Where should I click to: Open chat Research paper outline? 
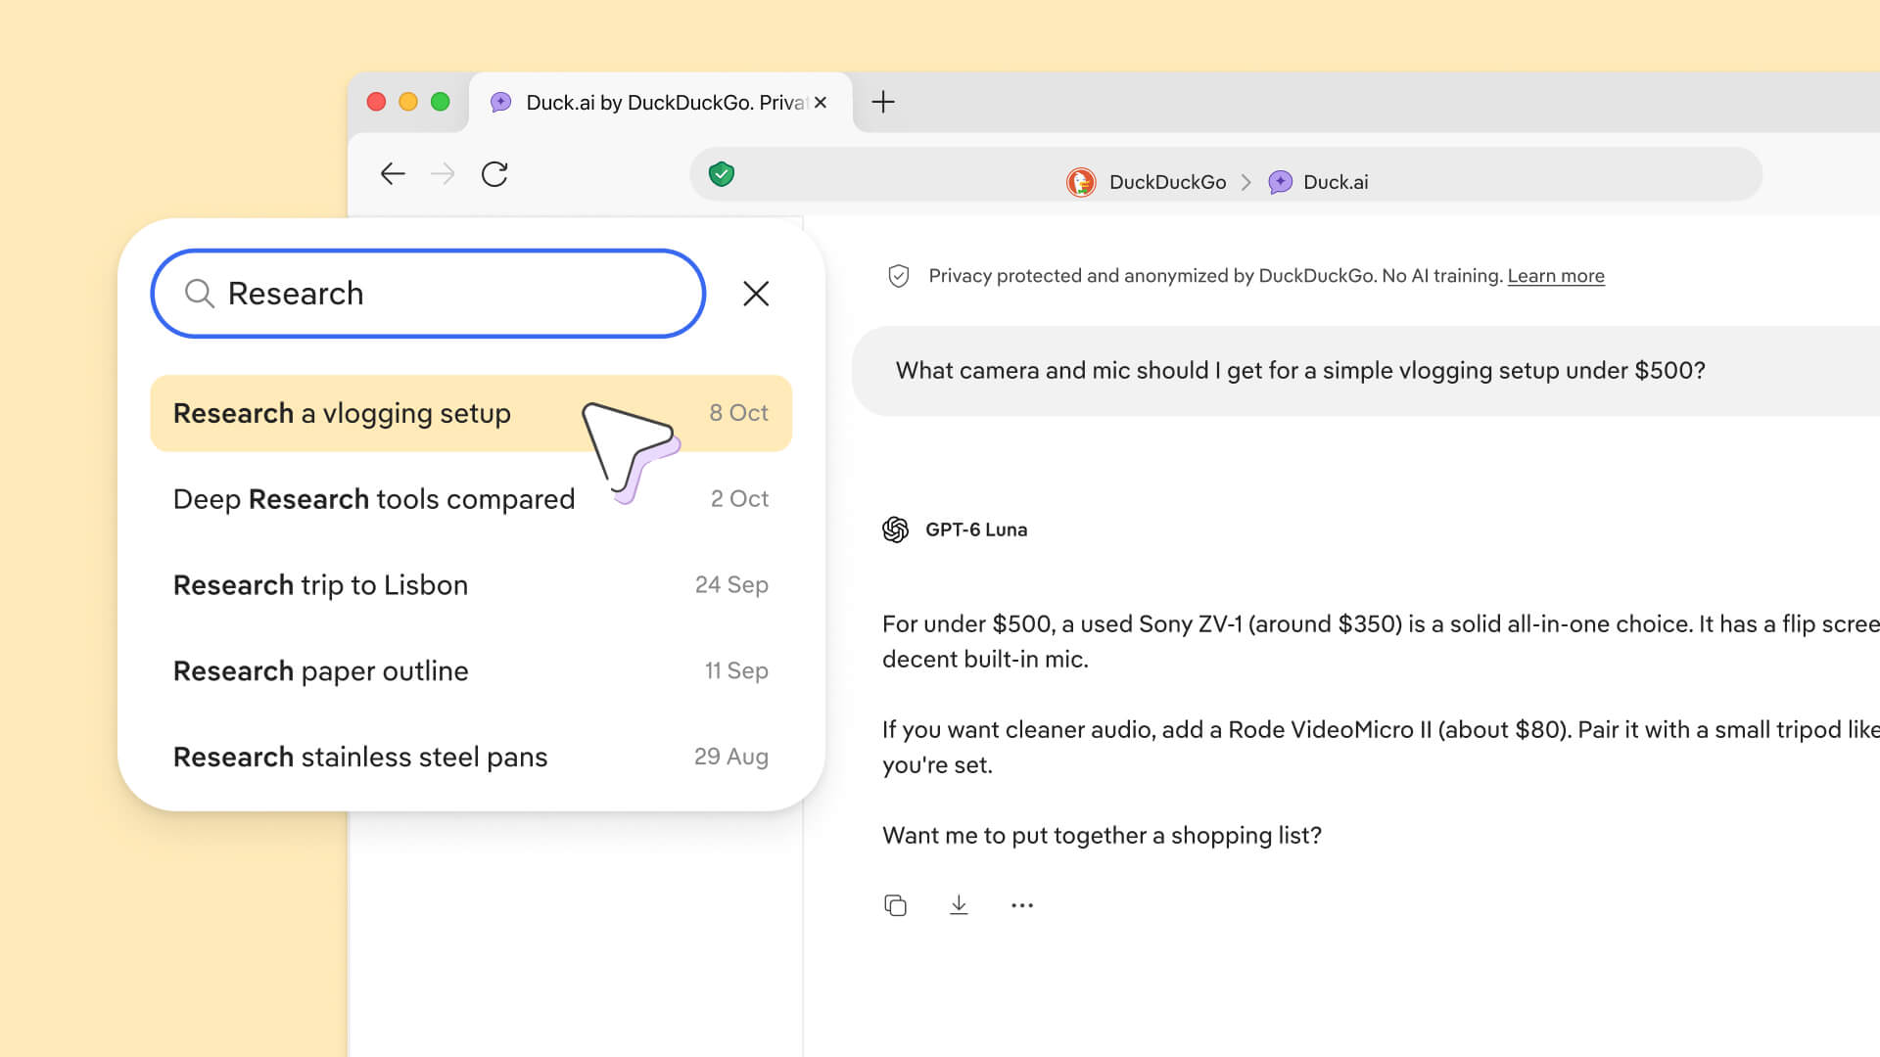tap(471, 671)
